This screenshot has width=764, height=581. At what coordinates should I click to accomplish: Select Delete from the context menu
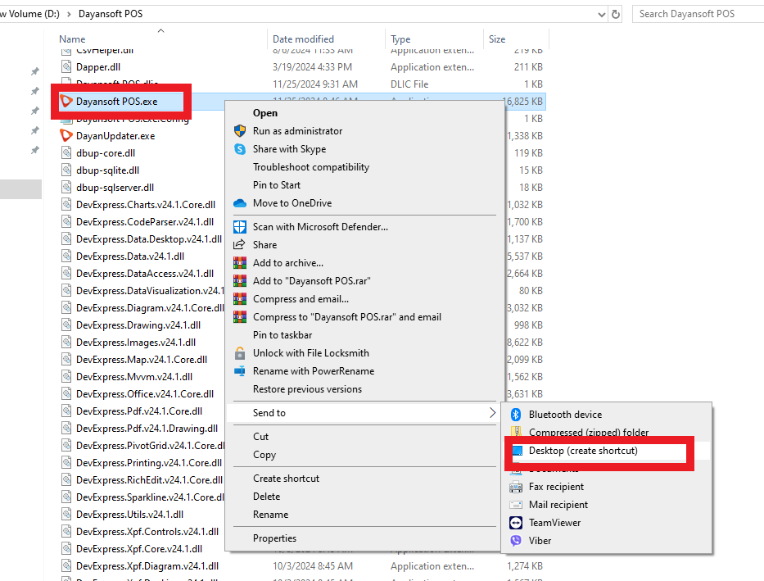point(266,497)
